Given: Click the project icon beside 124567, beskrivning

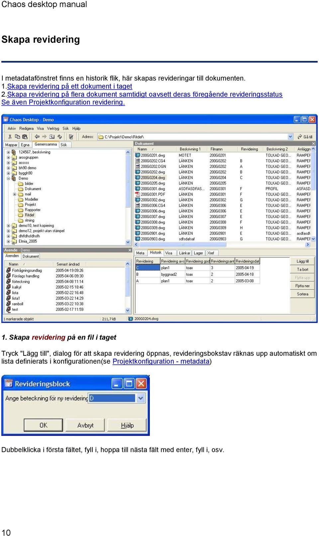Looking at the screenshot, I should click(x=14, y=152).
